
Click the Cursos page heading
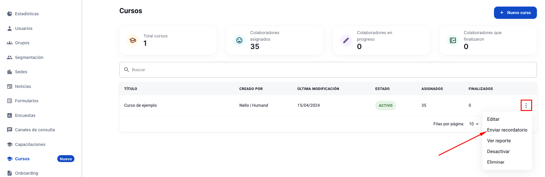click(x=131, y=11)
